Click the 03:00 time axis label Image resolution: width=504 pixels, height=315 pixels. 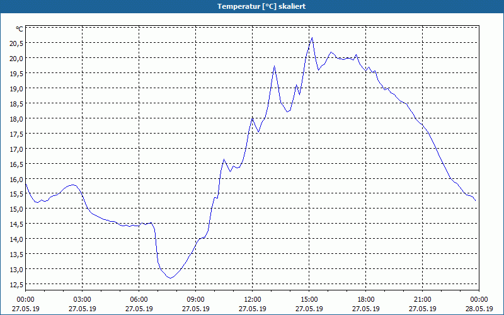click(83, 300)
